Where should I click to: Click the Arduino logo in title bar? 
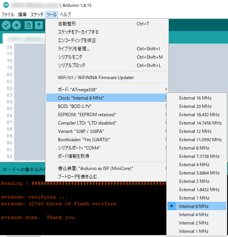[x=6, y=5]
